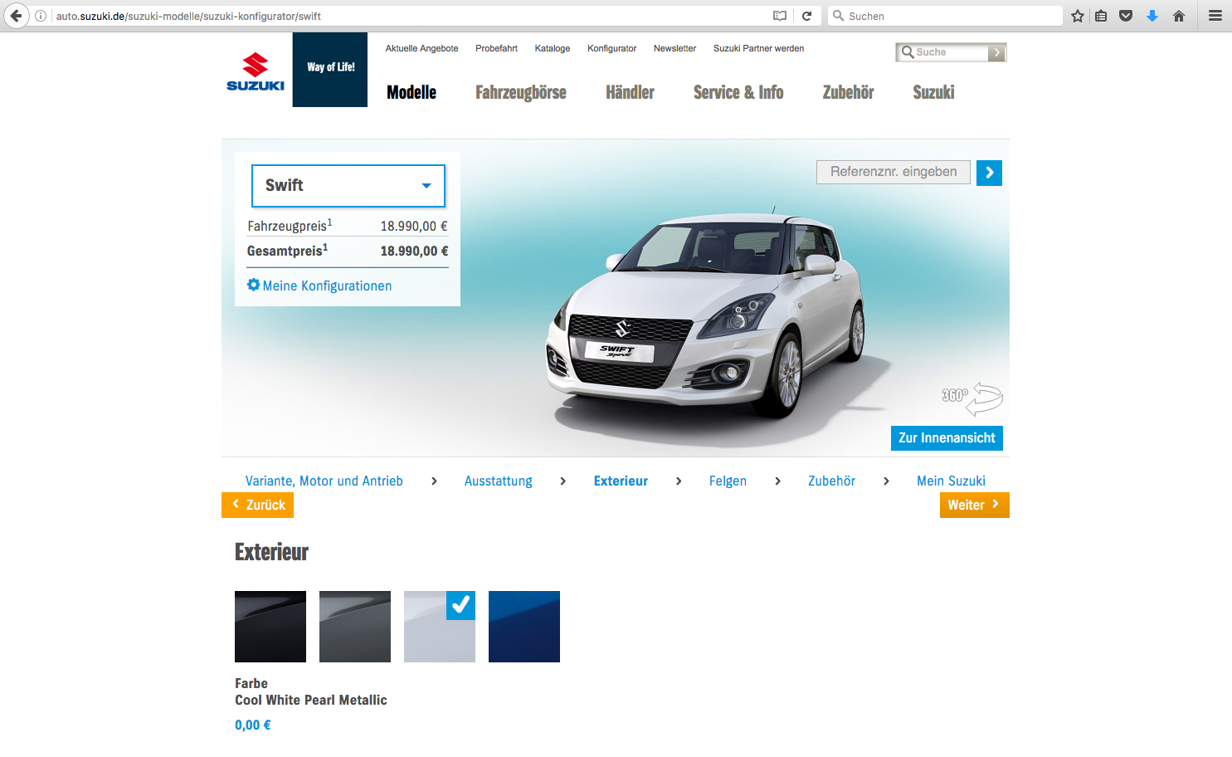Viewport: 1232px width, 757px height.
Task: Click the checkmark on the white swatch
Action: (461, 605)
